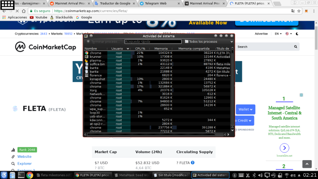Click the Advertise link
This screenshot has width=318, height=179.
(x=261, y=34)
